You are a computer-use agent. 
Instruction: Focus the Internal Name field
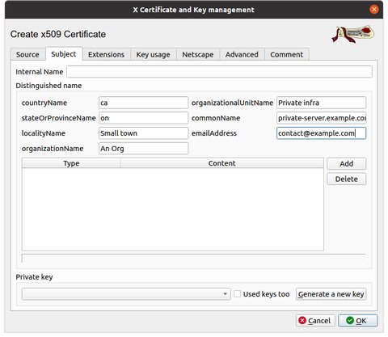pyautogui.click(x=219, y=72)
